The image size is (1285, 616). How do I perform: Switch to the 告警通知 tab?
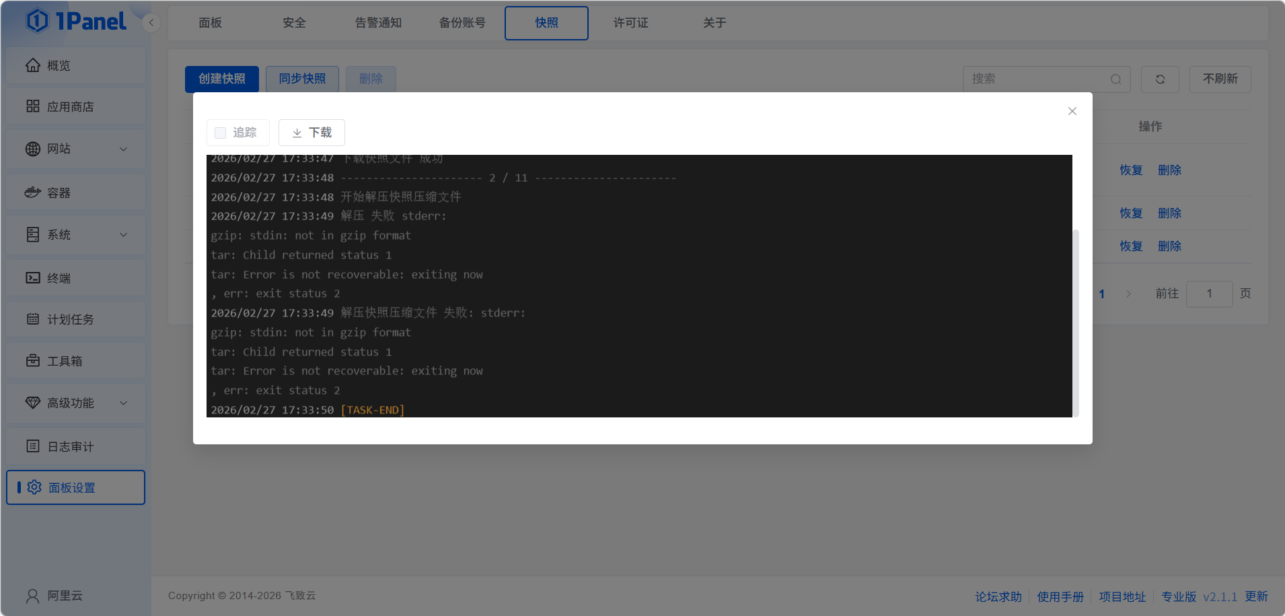pyautogui.click(x=378, y=23)
